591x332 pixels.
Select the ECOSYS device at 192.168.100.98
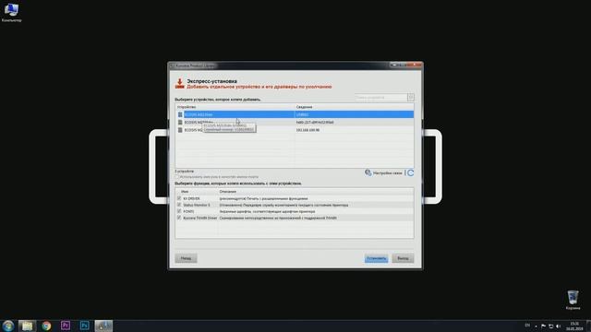(295, 130)
